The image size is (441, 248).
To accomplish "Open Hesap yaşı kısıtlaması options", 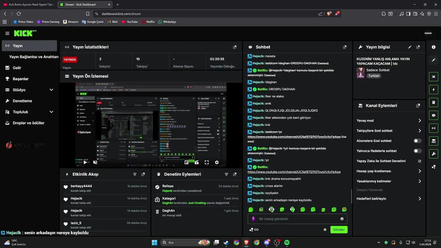I will (x=389, y=171).
